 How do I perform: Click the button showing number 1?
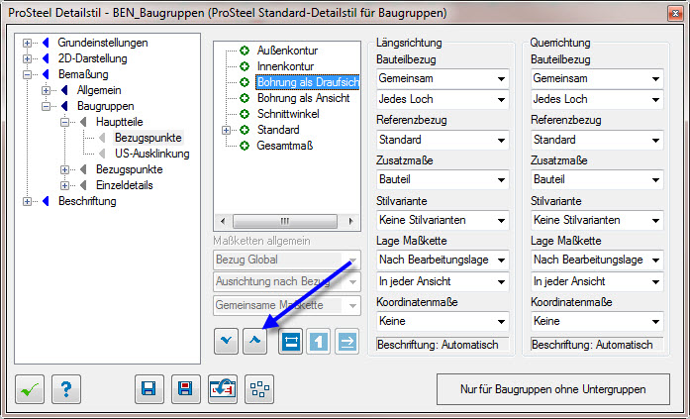coord(319,341)
